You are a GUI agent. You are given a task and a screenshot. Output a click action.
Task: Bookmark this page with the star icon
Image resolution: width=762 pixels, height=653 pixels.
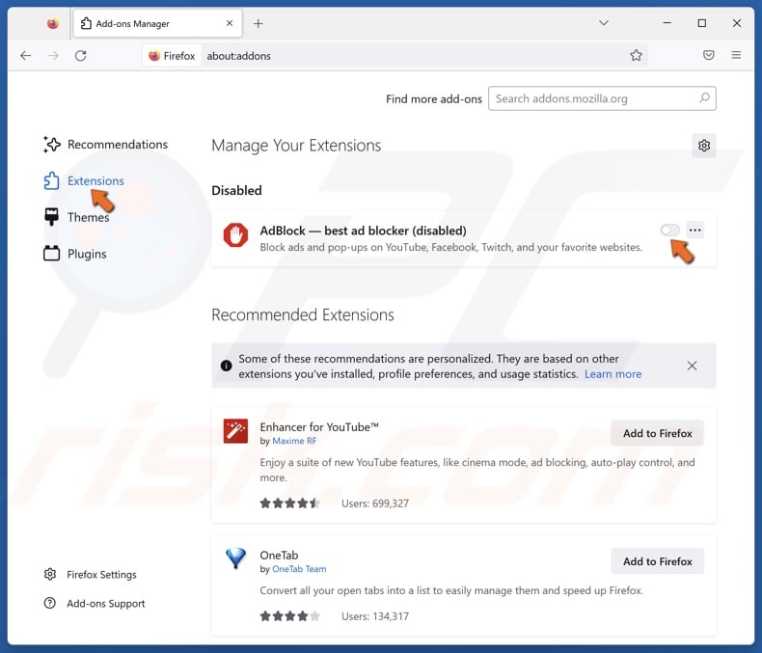point(636,55)
